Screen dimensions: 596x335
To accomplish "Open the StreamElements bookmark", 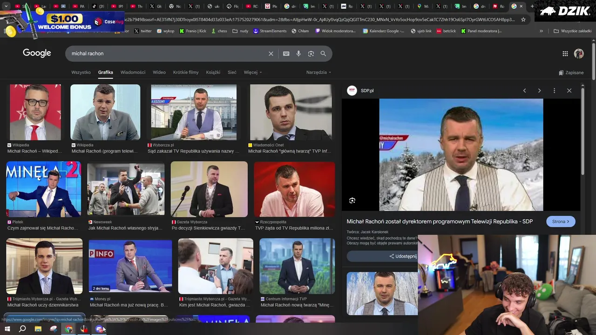I will click(x=270, y=31).
